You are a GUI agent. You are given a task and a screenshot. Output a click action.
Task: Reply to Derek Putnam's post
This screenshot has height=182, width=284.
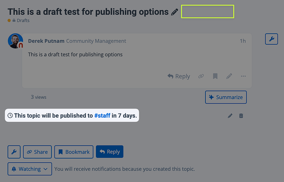pos(179,76)
